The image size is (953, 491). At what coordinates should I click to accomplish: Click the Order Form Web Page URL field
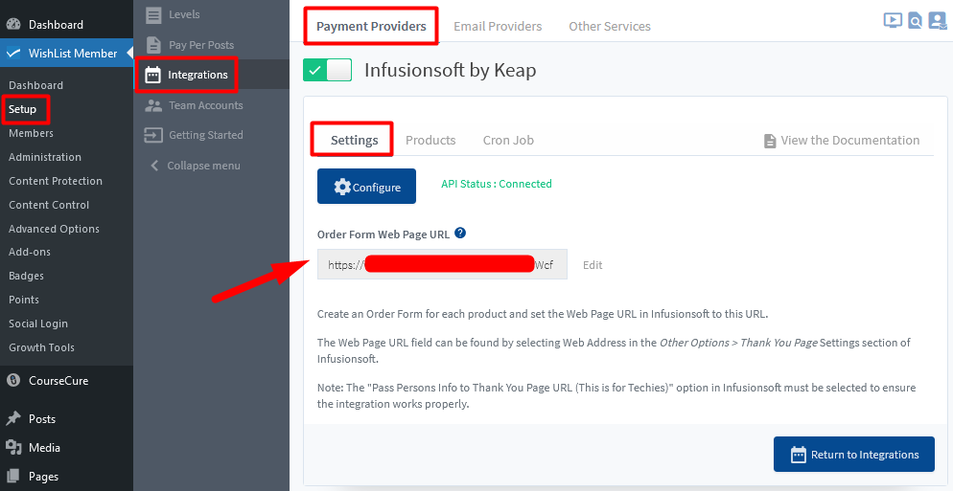point(442,264)
